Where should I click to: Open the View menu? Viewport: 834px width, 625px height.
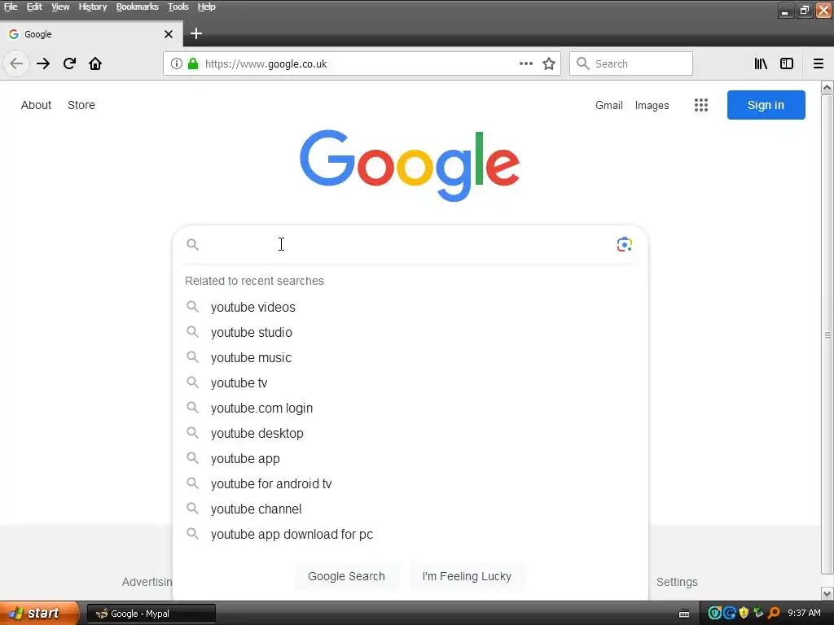60,7
